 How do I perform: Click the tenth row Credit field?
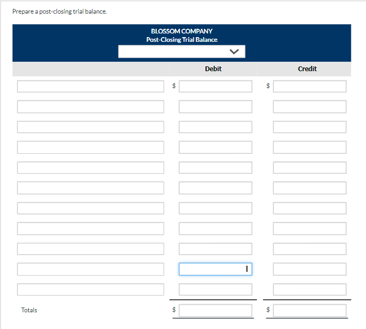coord(310,269)
